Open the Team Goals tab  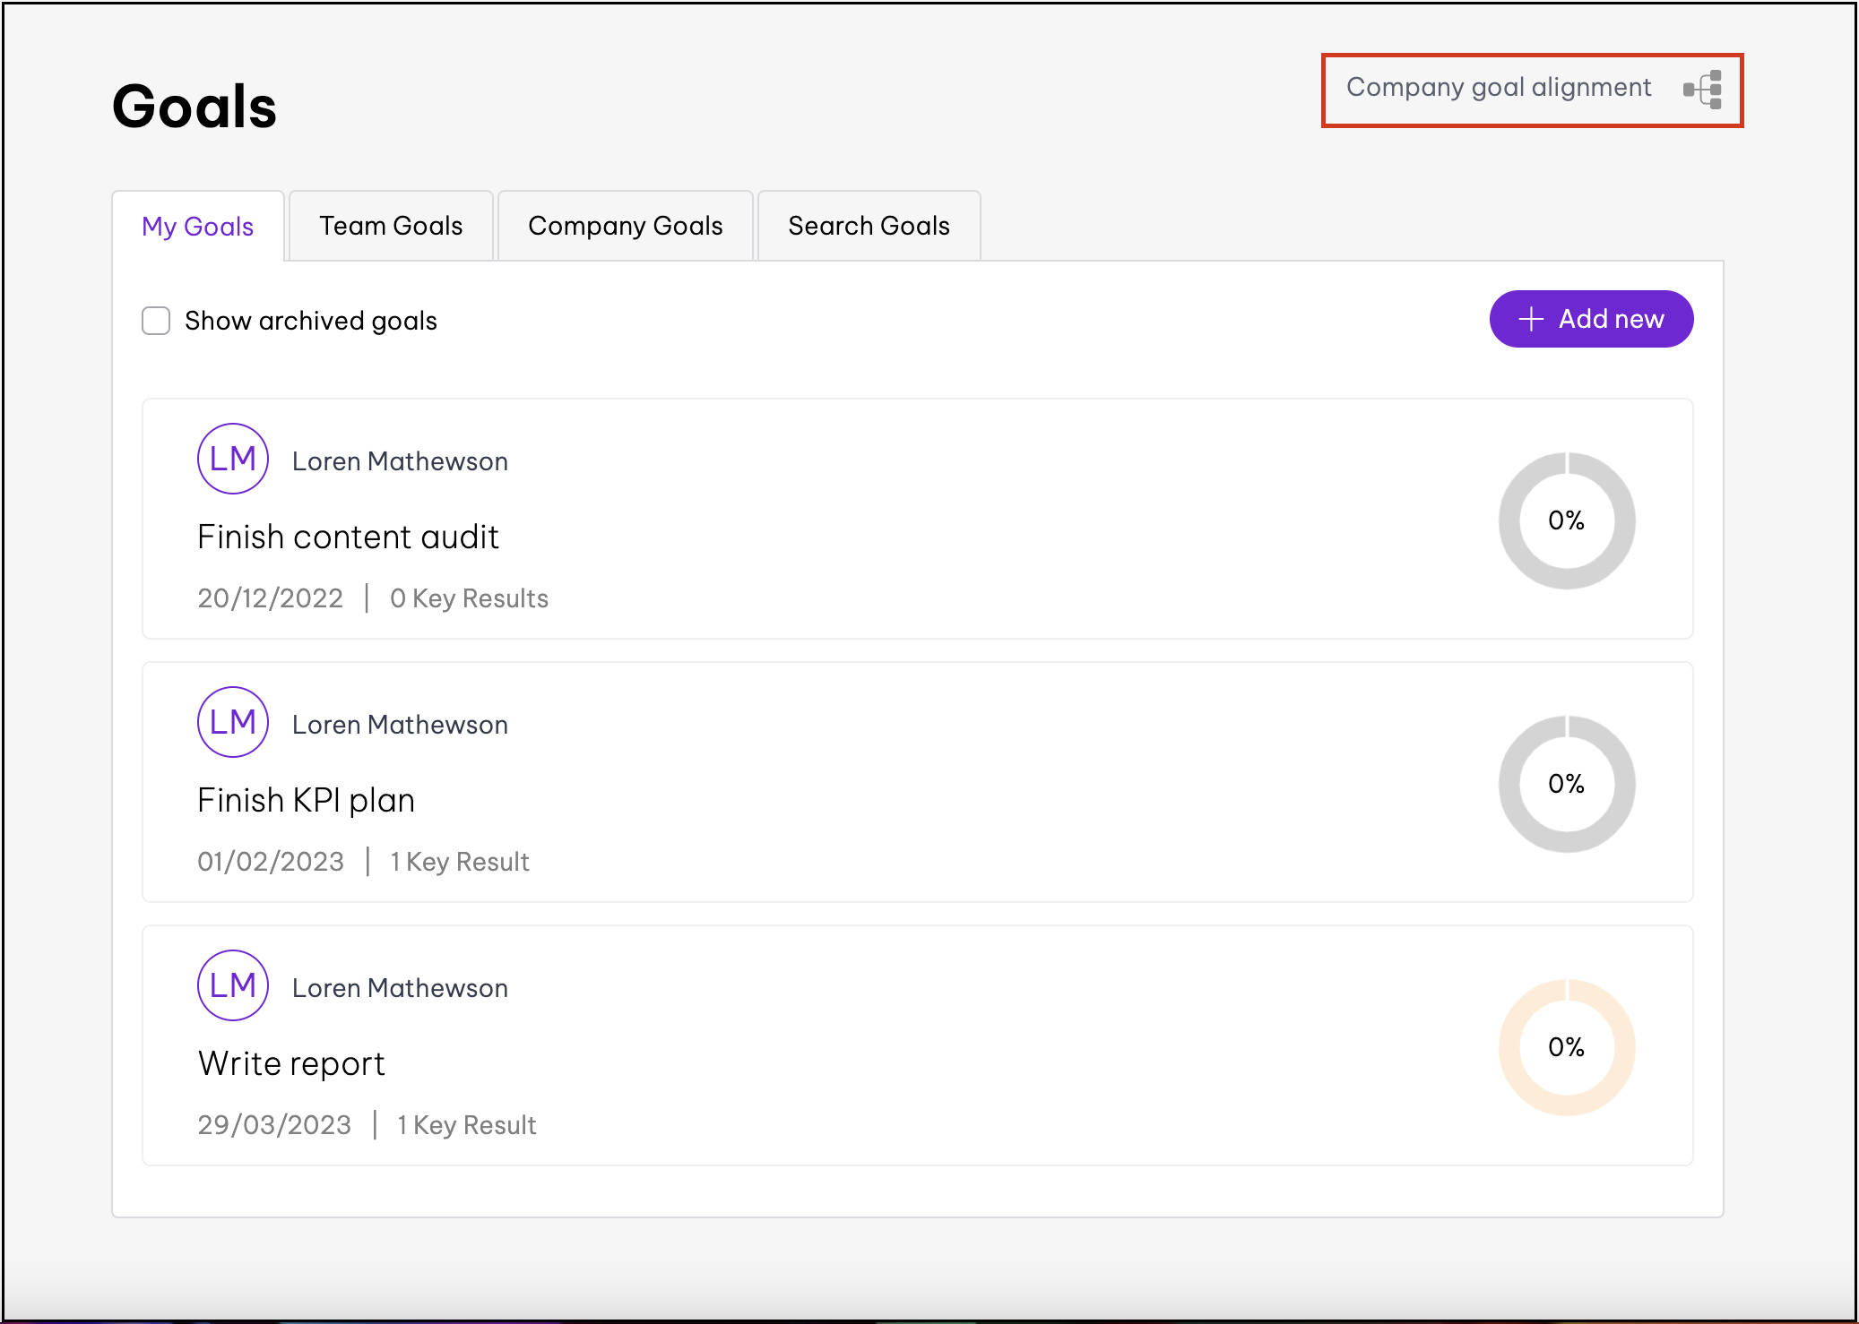click(391, 226)
